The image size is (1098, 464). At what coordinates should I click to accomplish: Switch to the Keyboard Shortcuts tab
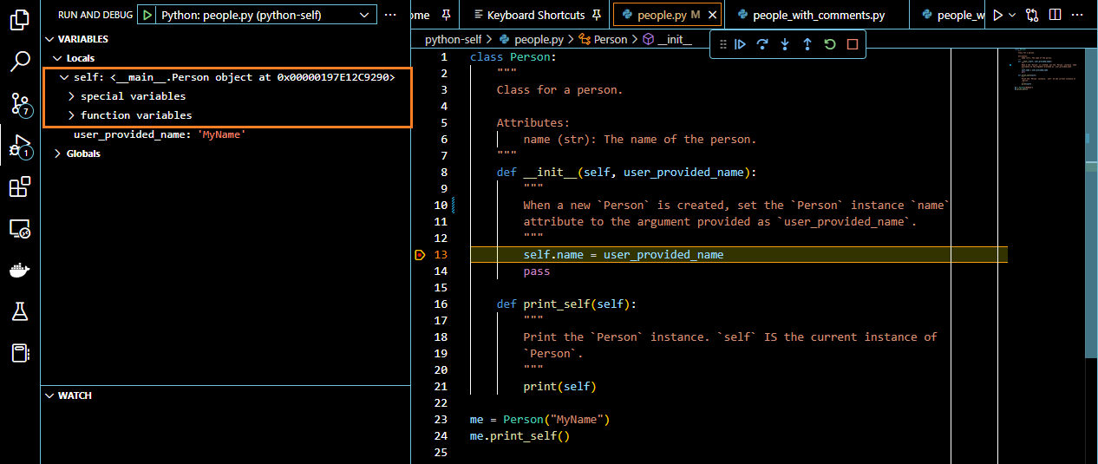[536, 15]
